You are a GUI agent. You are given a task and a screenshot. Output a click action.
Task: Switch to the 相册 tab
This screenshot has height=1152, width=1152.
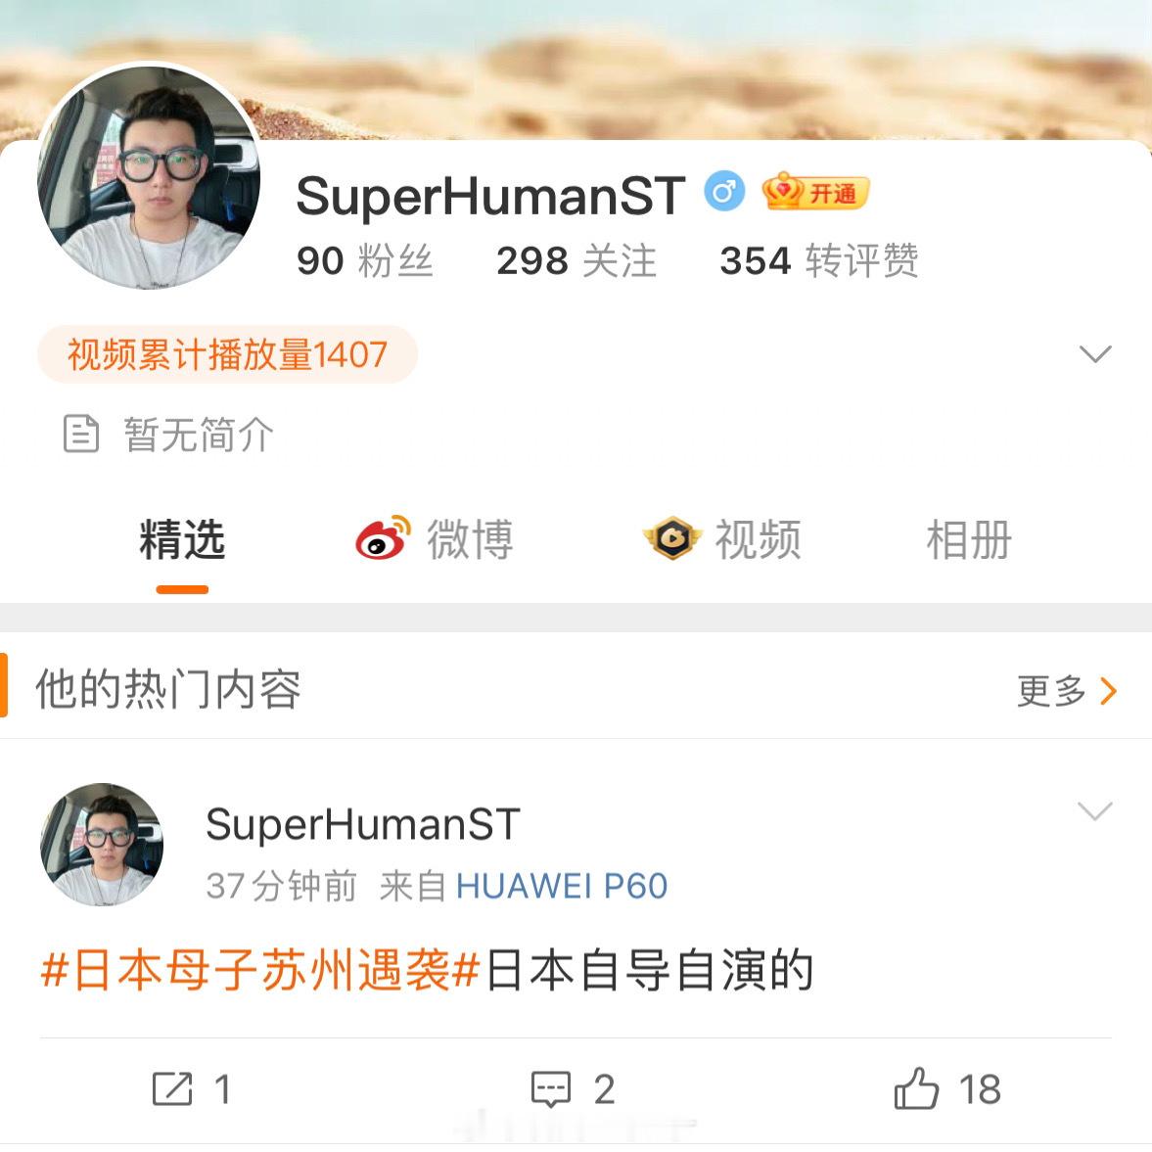tap(969, 540)
